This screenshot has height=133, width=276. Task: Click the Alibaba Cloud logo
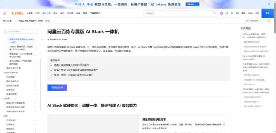[18, 13]
